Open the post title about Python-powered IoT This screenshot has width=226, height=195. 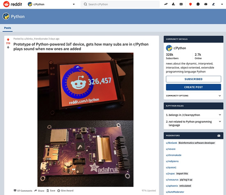coord(81,46)
